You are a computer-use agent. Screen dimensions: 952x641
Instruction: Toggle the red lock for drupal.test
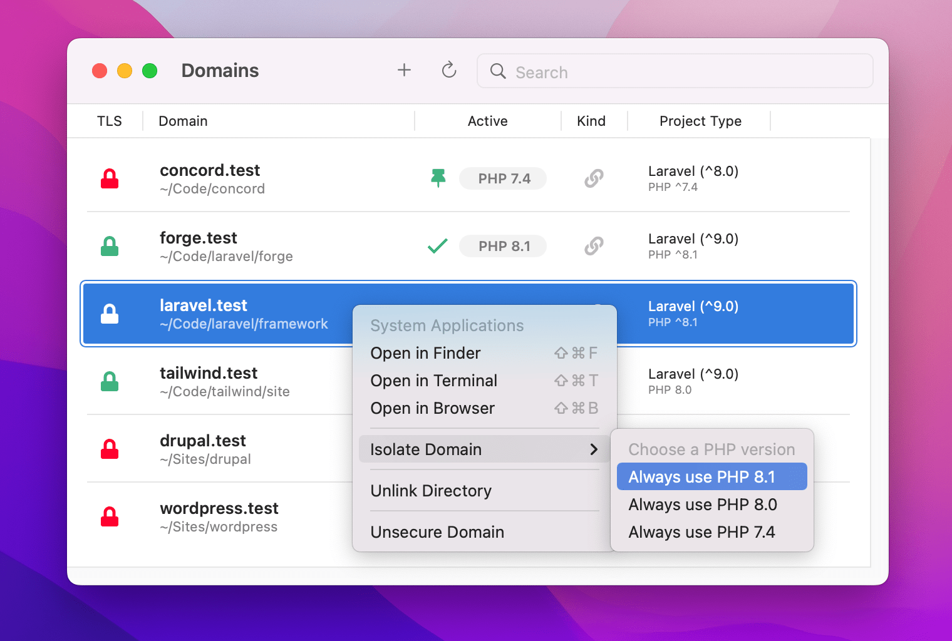click(x=110, y=449)
